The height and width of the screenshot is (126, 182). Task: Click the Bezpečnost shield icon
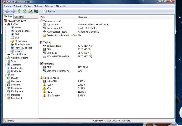(9, 88)
